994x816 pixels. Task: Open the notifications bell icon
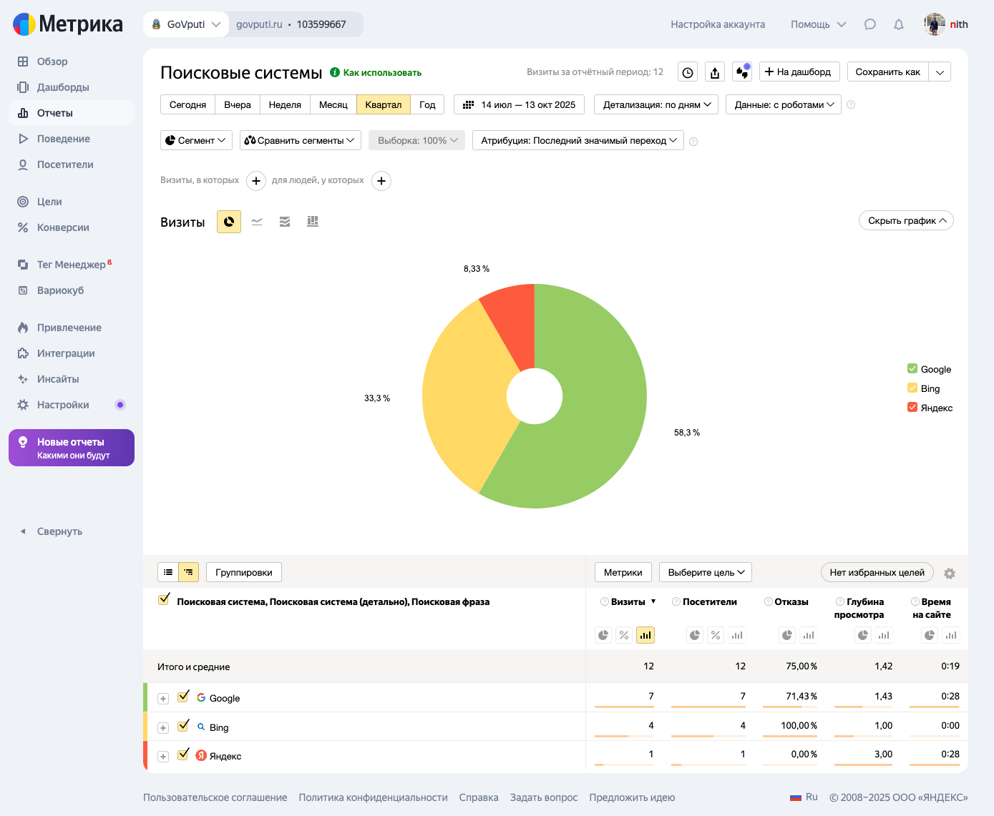tap(899, 24)
